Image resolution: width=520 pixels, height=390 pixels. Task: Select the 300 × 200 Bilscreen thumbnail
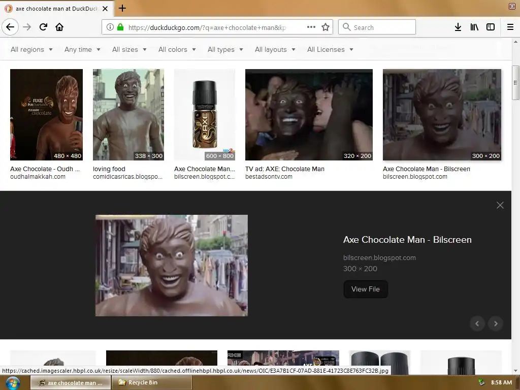(x=442, y=115)
